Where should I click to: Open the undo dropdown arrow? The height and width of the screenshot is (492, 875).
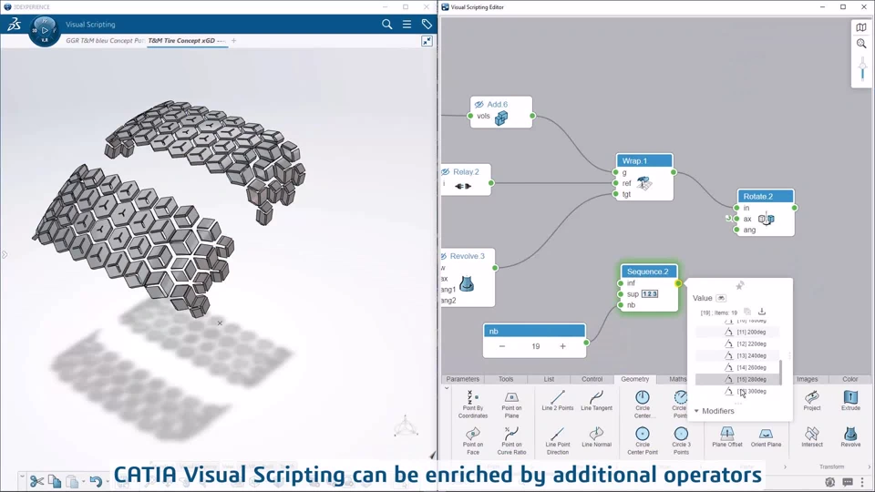coord(108,481)
